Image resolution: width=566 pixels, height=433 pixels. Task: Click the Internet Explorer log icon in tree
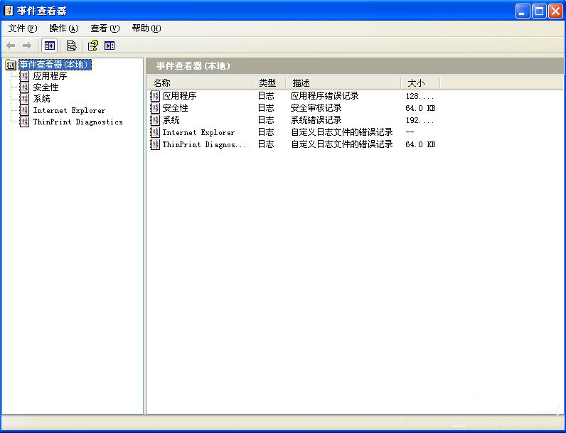click(x=24, y=110)
